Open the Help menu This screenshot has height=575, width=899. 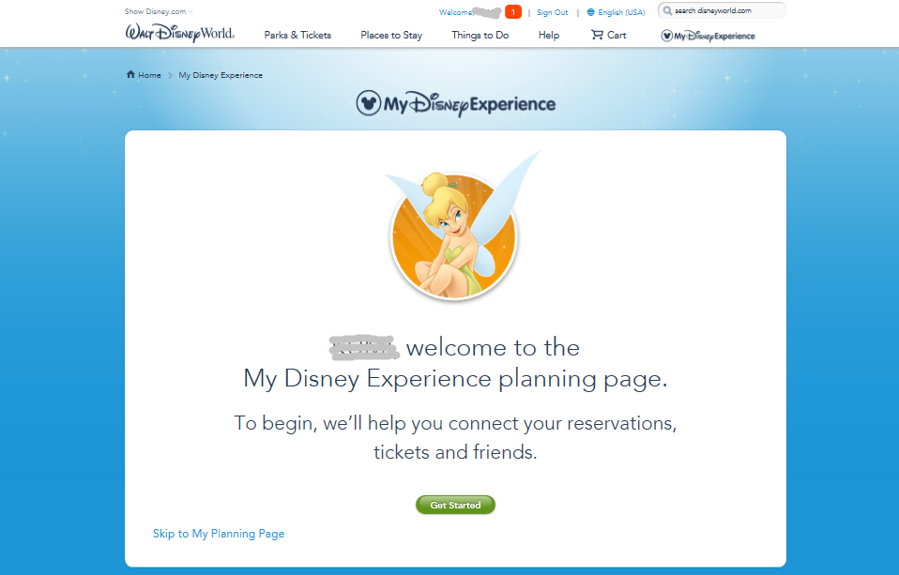(x=549, y=35)
